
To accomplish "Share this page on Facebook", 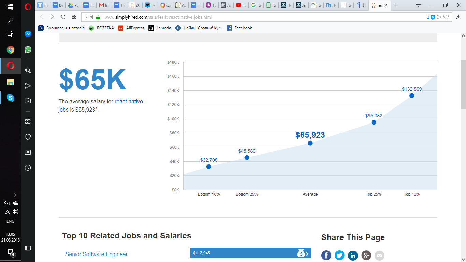I will 326,255.
